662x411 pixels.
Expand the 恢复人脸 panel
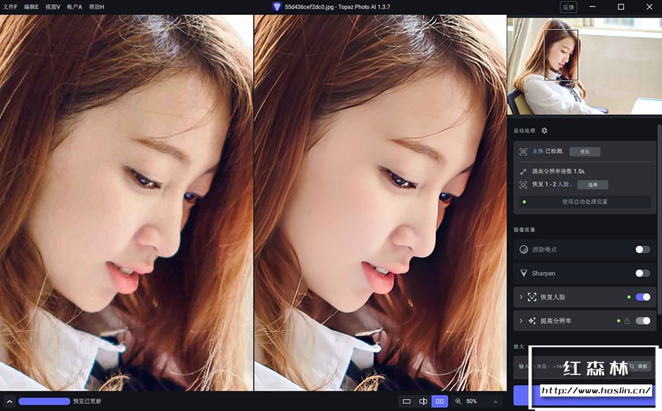pyautogui.click(x=521, y=297)
